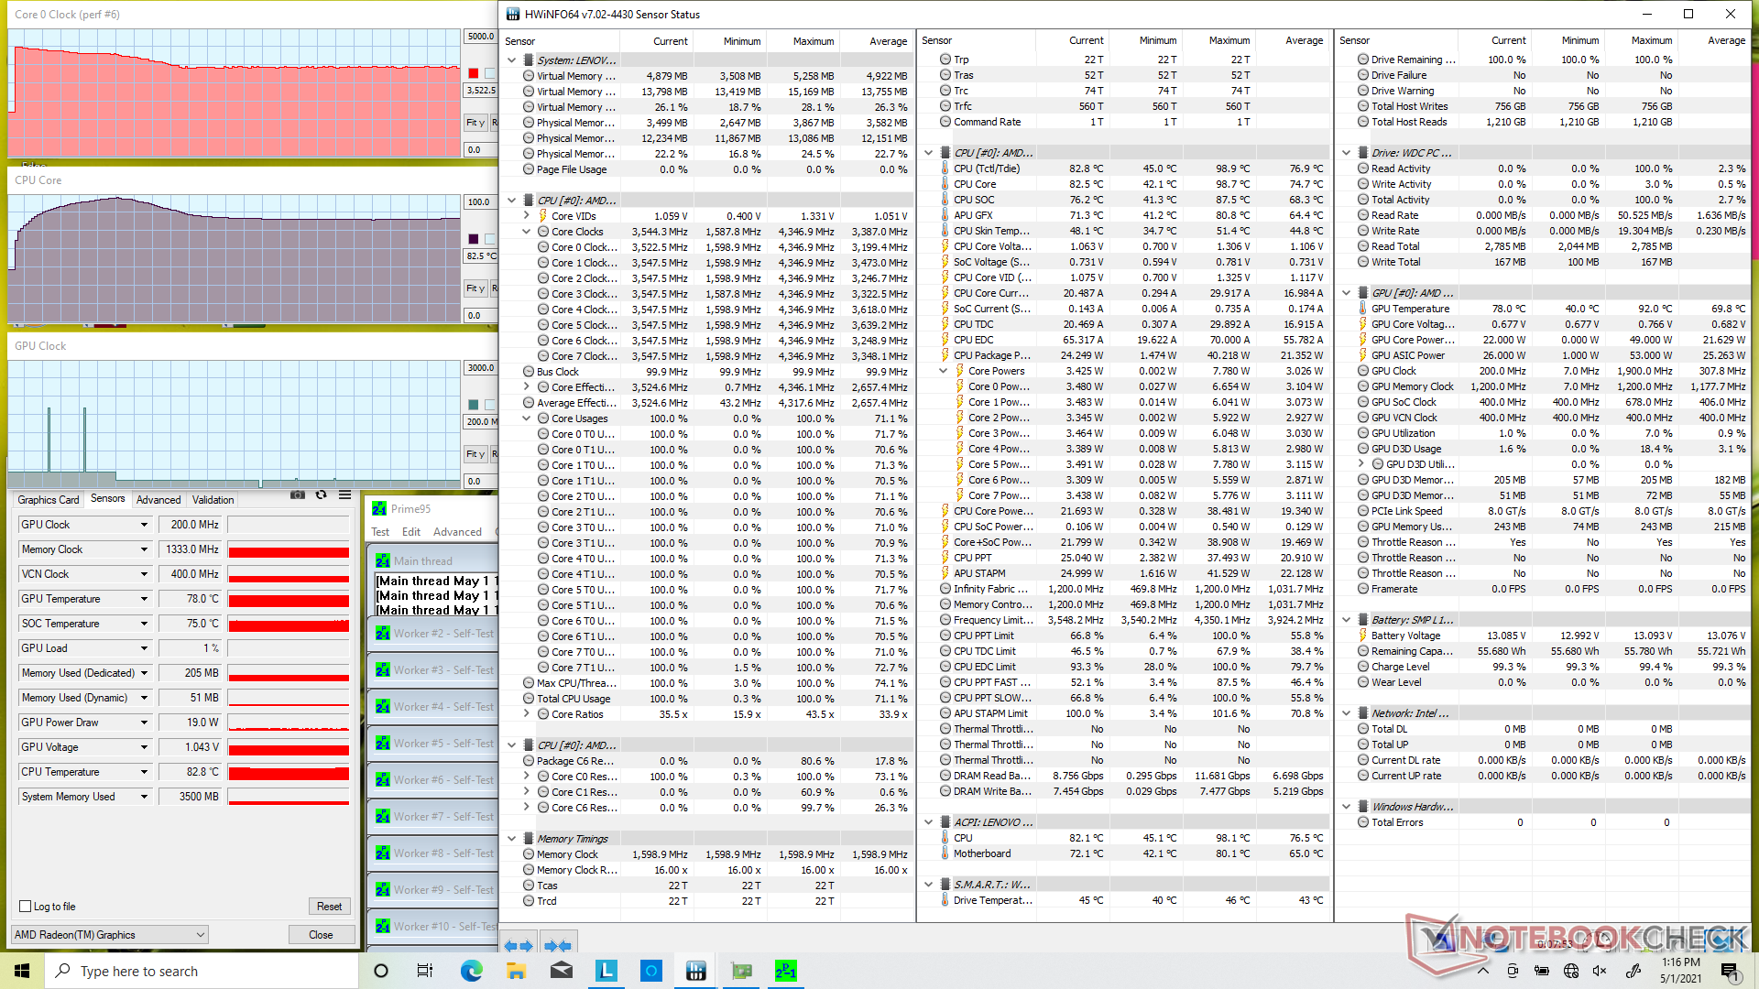Viewport: 1759px width, 989px height.
Task: Click red color box on Core 0 Clock graph
Action: tap(474, 73)
